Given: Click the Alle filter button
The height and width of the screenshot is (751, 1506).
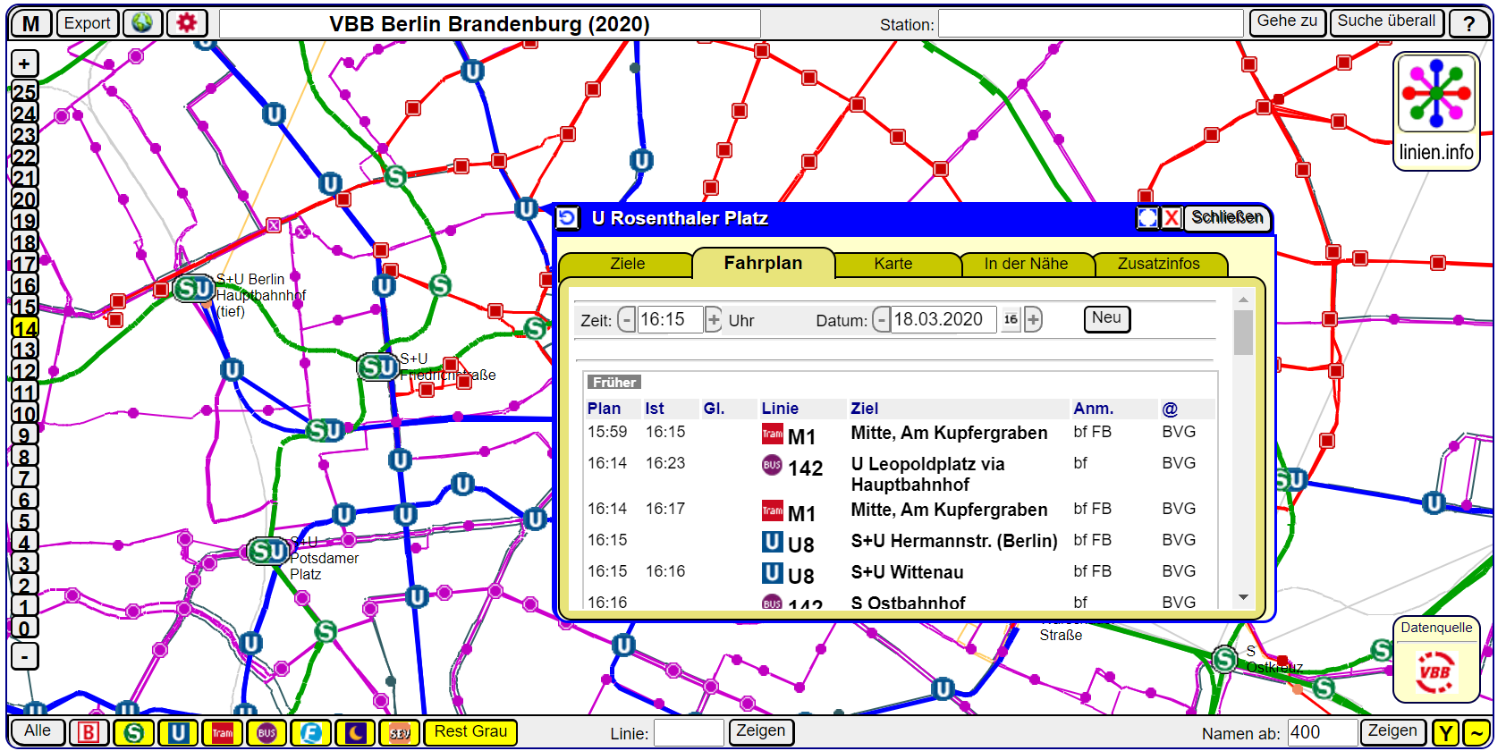Looking at the screenshot, I should (x=37, y=732).
